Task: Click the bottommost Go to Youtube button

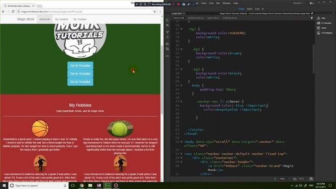Action: coord(80,82)
